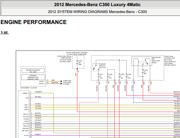Click the arrowhead ending the BRN/RED wire
This screenshot has width=180, height=138.
61,84
